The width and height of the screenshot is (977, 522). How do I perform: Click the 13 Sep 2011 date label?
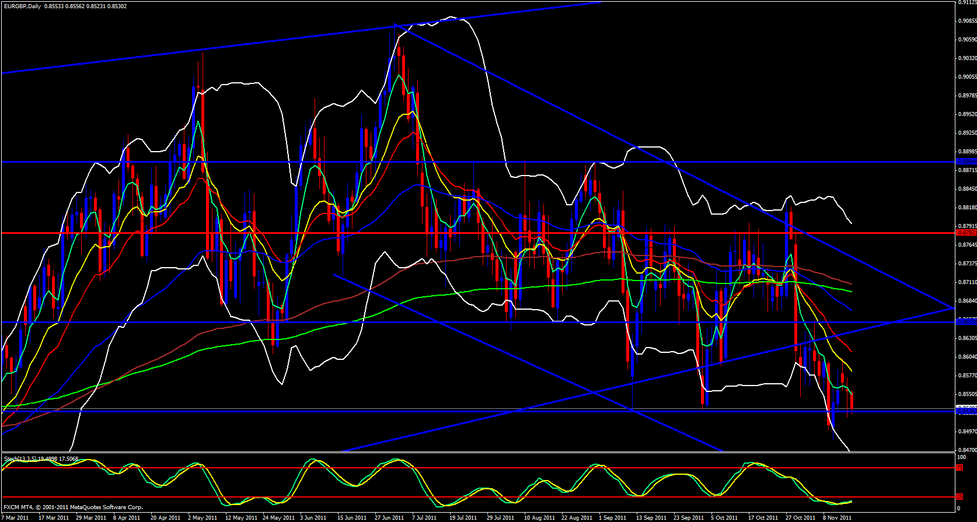point(651,517)
